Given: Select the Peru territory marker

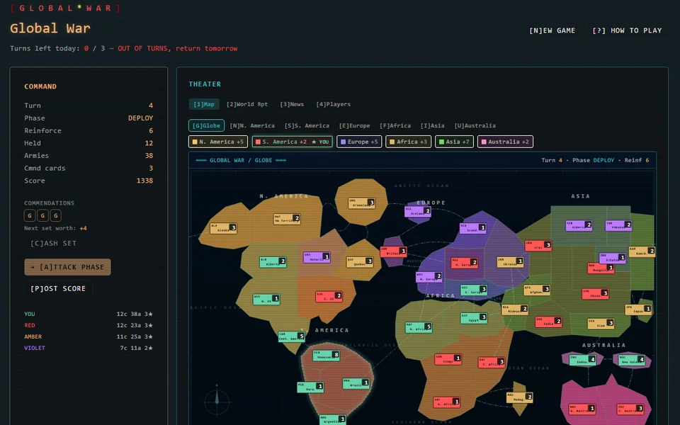Looking at the screenshot, I should [310, 387].
